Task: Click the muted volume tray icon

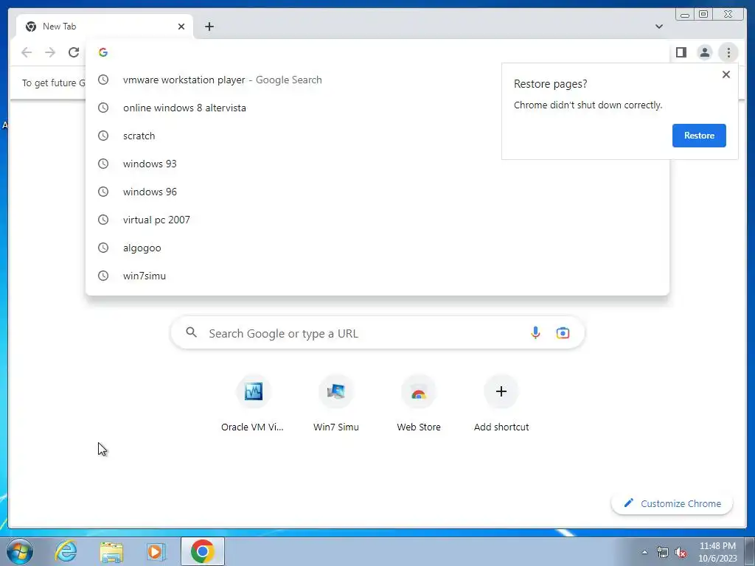Action: tap(681, 552)
